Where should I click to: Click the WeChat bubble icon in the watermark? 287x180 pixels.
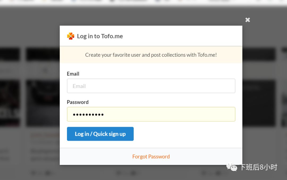coord(232,167)
